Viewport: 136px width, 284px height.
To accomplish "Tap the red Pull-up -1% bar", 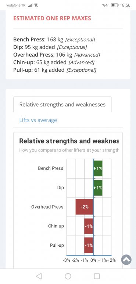I will pyautogui.click(x=89, y=245).
